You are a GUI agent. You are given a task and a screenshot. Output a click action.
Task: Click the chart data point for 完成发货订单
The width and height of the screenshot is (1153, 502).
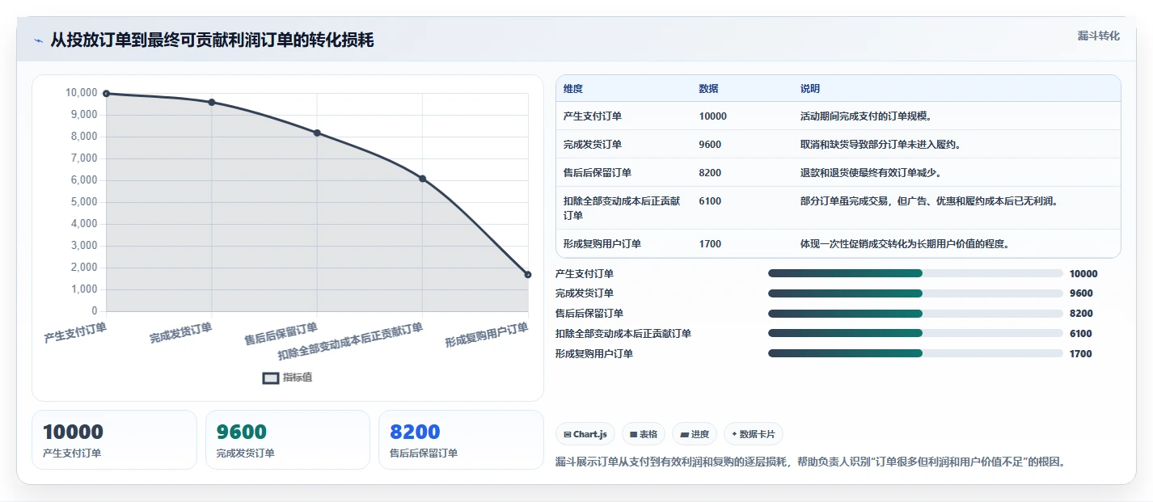[212, 102]
